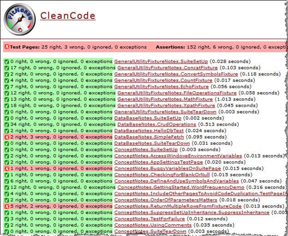Click green check icon for CountFixture row
Screen dimensions: 288x236
[6, 81]
